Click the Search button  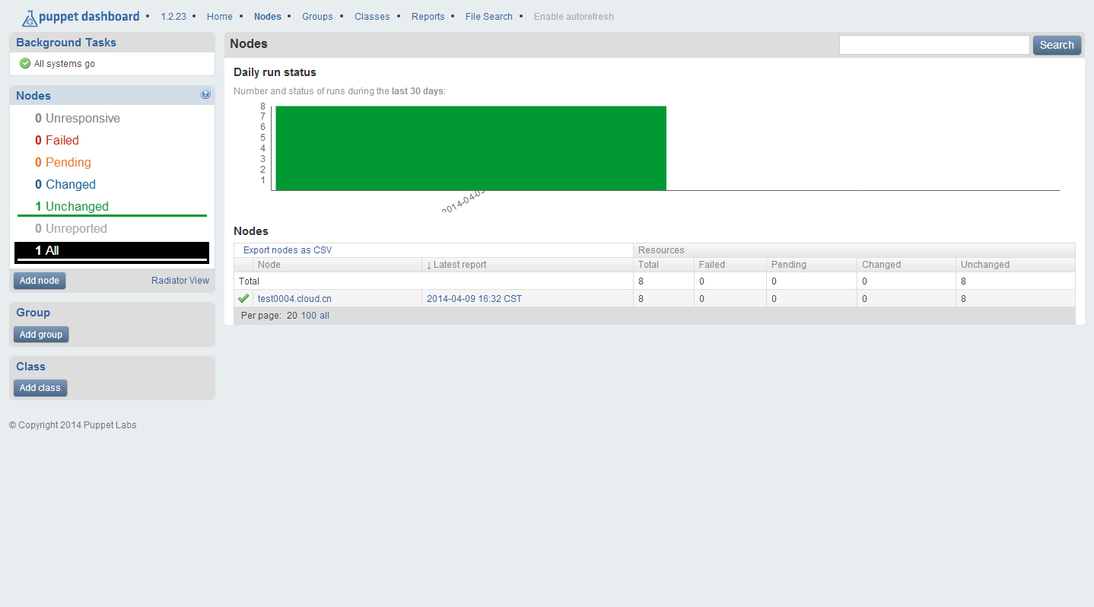[1057, 45]
